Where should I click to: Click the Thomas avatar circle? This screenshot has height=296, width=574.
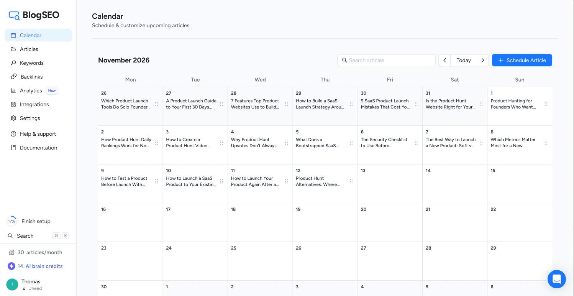click(12, 284)
